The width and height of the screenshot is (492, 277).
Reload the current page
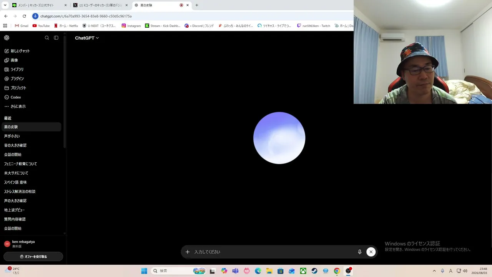[x=24, y=16]
